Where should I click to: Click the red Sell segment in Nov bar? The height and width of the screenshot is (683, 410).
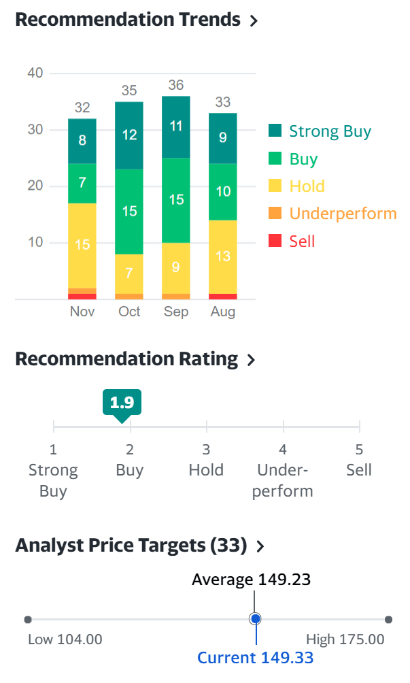point(82,297)
